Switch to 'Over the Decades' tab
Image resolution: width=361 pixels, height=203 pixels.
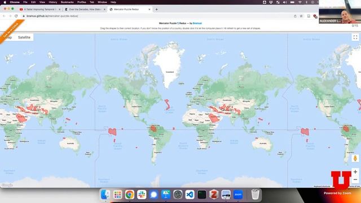[85, 9]
